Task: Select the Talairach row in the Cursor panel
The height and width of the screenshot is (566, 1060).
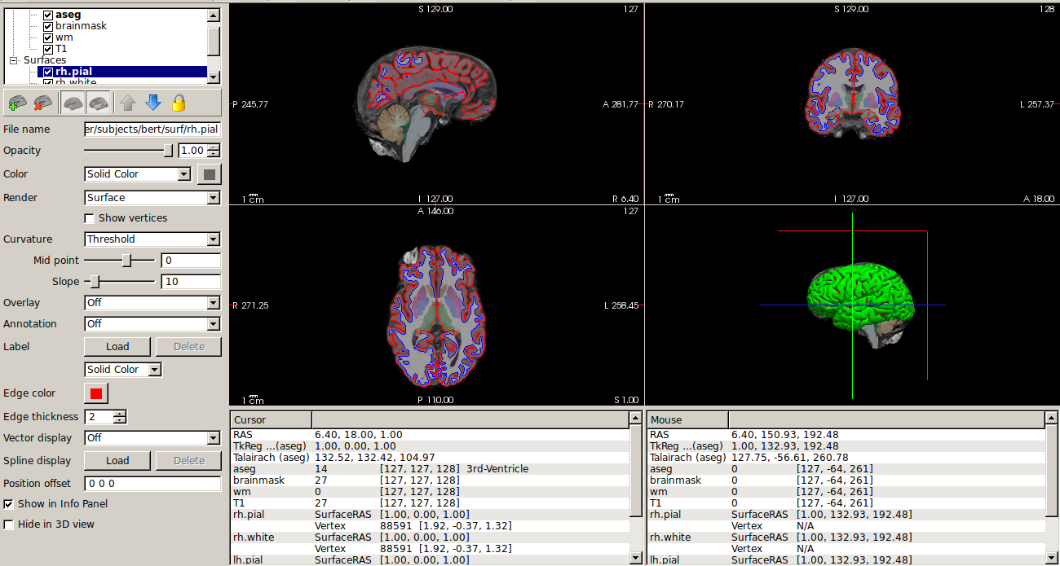Action: tap(431, 458)
